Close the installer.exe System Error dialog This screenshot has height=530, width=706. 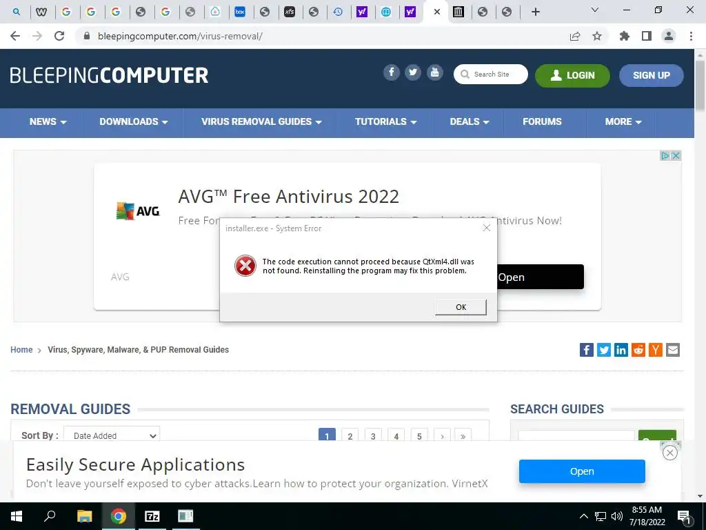486,228
